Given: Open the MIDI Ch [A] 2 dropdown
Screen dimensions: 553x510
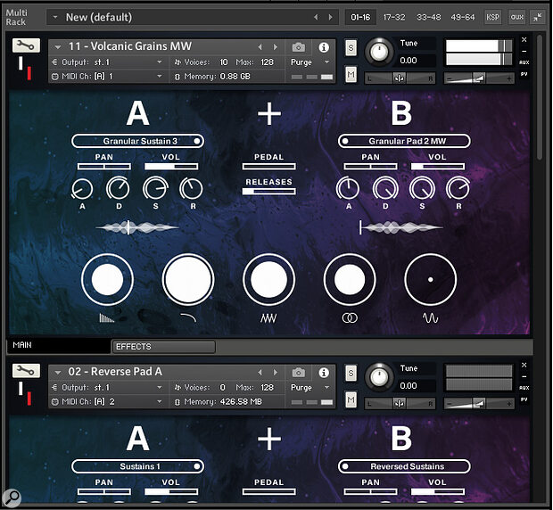Looking at the screenshot, I should (160, 401).
